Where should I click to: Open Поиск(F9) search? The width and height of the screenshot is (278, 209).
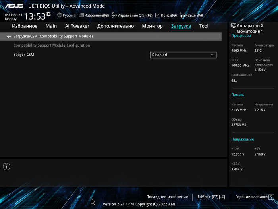pyautogui.click(x=166, y=15)
